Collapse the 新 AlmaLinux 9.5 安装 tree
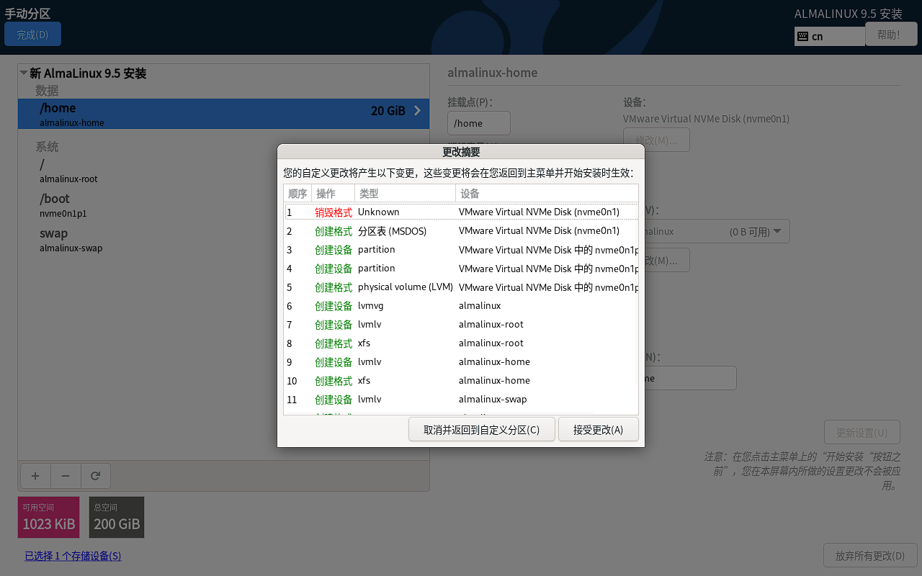 click(24, 73)
